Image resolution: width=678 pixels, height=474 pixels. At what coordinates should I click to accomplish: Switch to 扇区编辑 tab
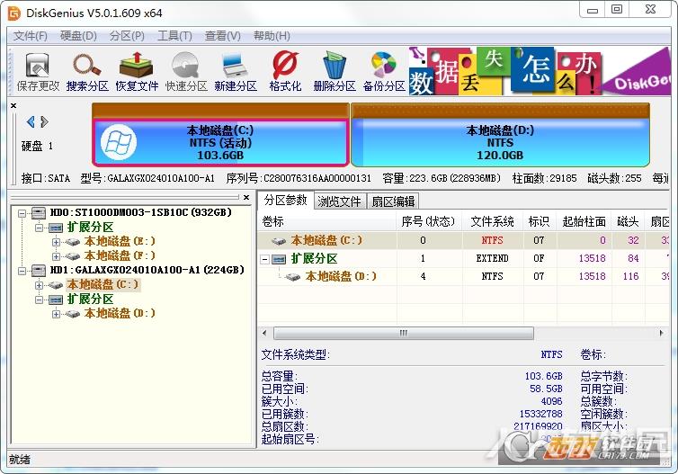coord(393,201)
